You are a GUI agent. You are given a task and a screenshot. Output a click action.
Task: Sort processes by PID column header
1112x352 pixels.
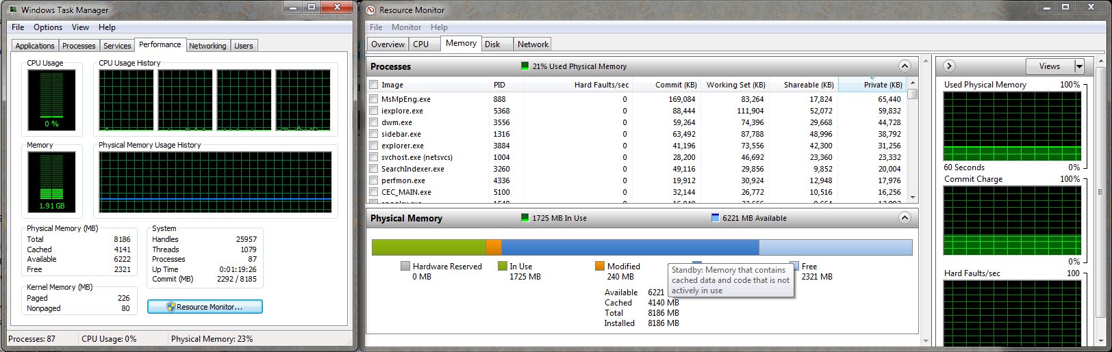click(x=507, y=85)
